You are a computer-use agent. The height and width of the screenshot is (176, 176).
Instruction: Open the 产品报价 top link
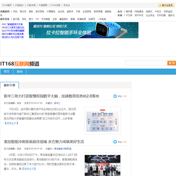point(20,5)
